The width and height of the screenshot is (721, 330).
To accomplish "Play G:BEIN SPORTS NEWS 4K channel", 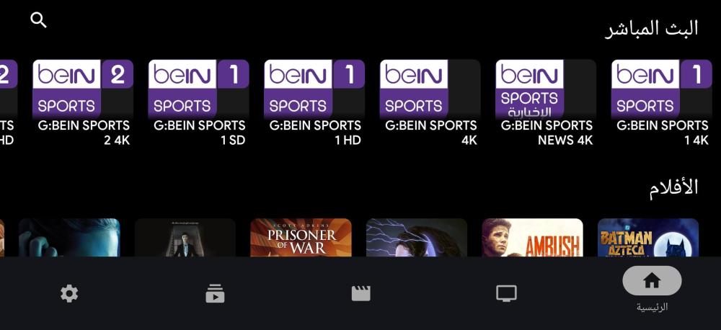I will (546, 104).
